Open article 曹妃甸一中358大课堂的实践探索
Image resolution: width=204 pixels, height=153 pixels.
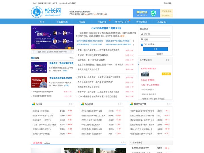point(93,55)
